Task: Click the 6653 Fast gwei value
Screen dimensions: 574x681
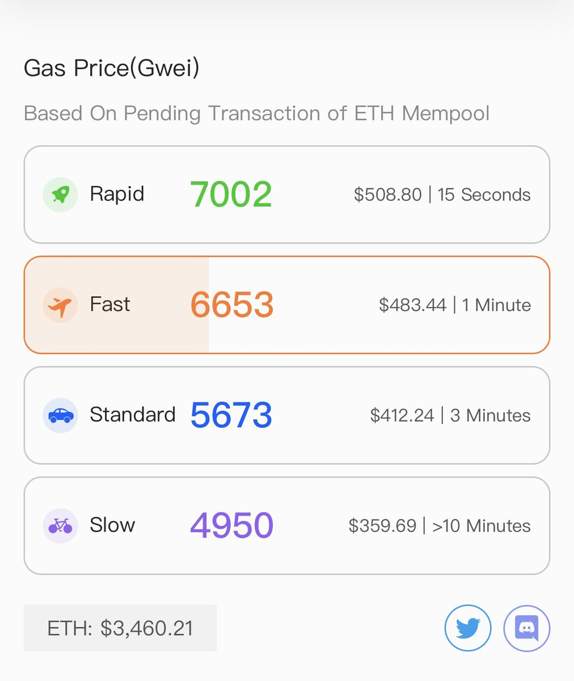Action: (x=232, y=305)
